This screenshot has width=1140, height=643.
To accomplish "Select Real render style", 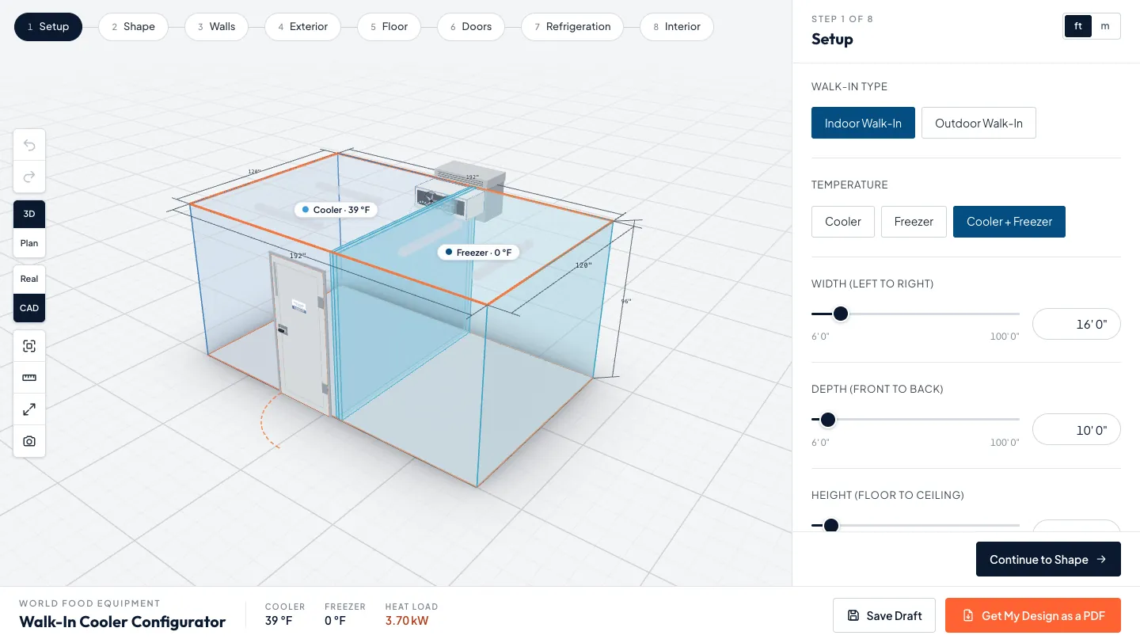I will click(x=29, y=279).
